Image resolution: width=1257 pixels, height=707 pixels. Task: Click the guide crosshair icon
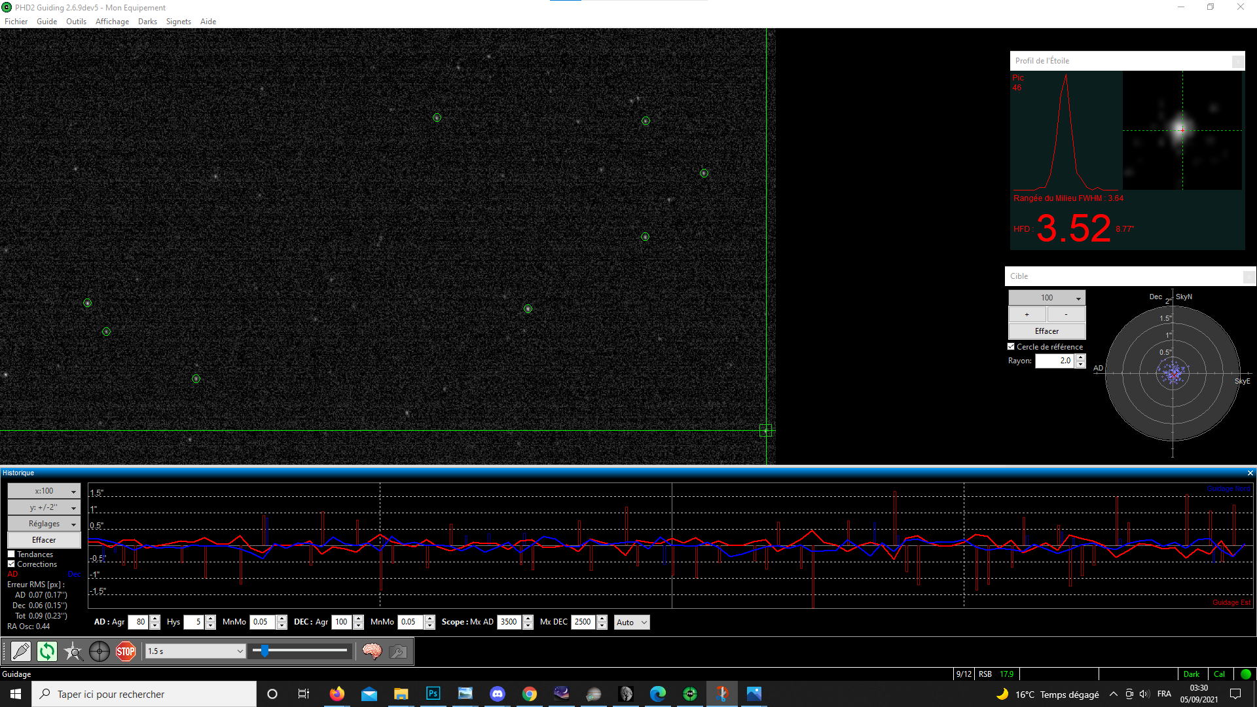100,651
